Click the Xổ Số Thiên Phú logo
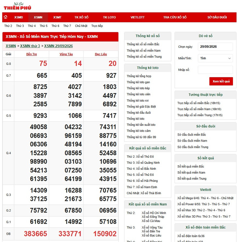This screenshot has width=239, height=242. point(18,6)
